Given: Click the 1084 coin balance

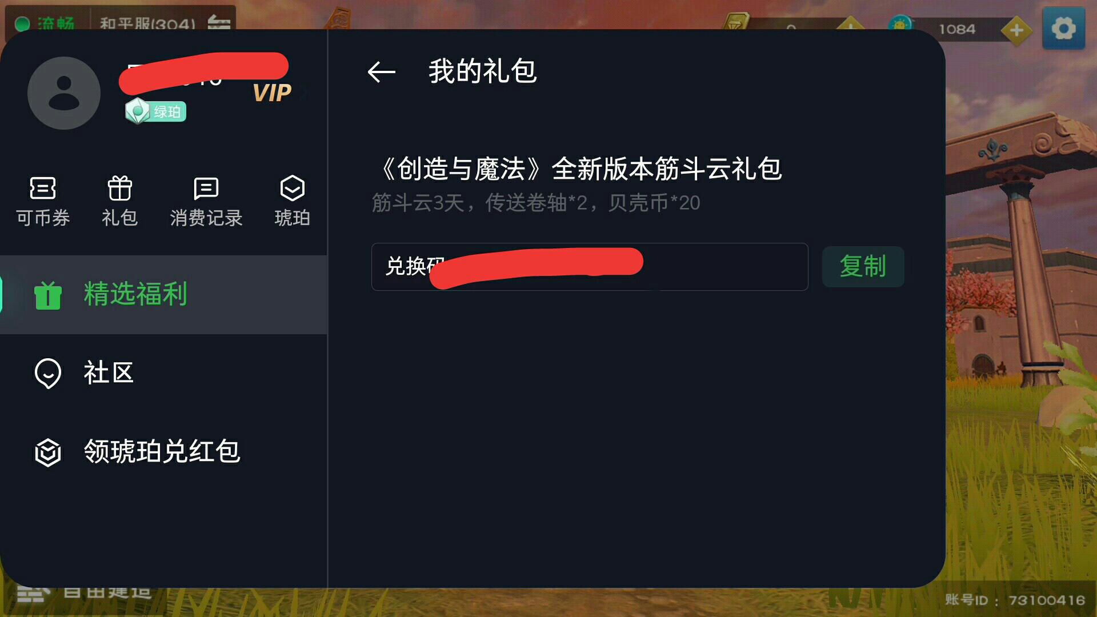Looking at the screenshot, I should (957, 29).
